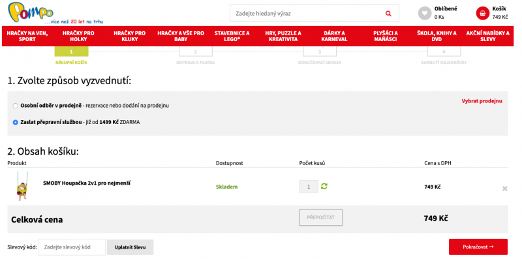Click the quantity field showing 1
This screenshot has height=261, width=522.
pos(309,187)
